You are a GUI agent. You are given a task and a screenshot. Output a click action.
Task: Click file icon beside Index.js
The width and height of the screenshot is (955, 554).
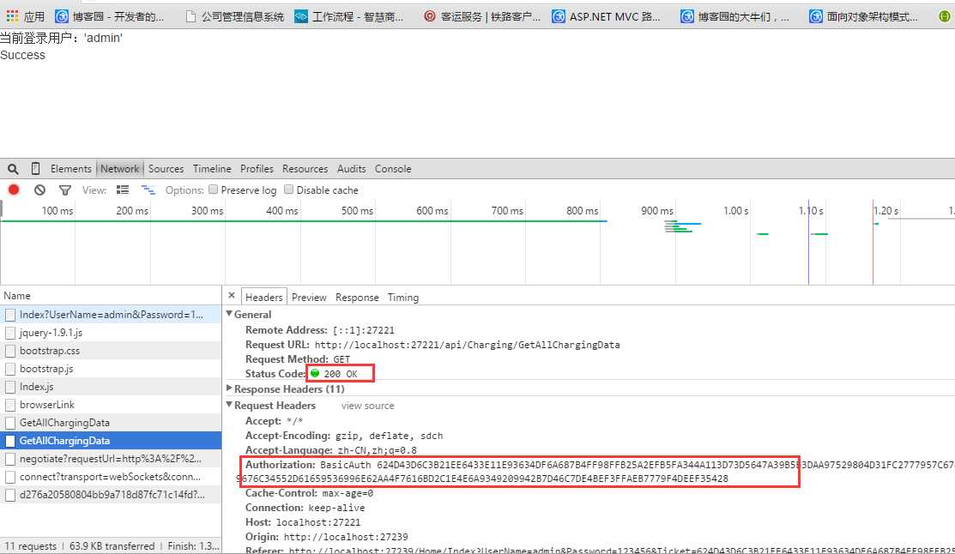pos(9,387)
